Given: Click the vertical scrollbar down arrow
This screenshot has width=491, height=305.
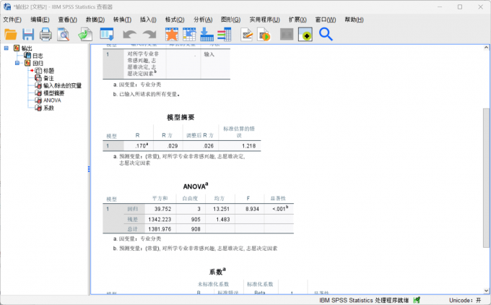Looking at the screenshot, I should click(486, 291).
